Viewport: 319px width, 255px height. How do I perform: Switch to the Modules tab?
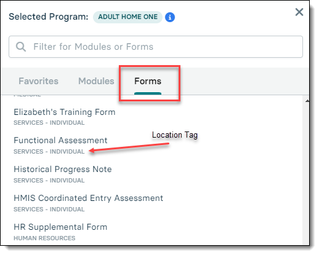click(x=96, y=81)
